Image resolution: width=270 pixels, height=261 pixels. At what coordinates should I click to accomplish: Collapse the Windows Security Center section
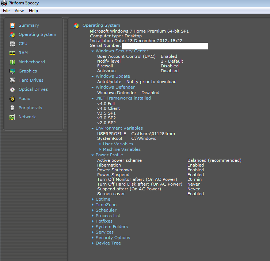pos(93,51)
